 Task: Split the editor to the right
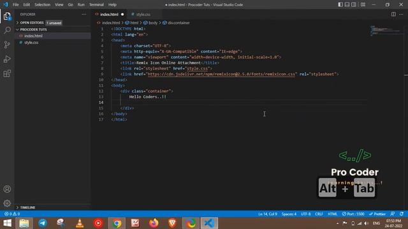393,14
